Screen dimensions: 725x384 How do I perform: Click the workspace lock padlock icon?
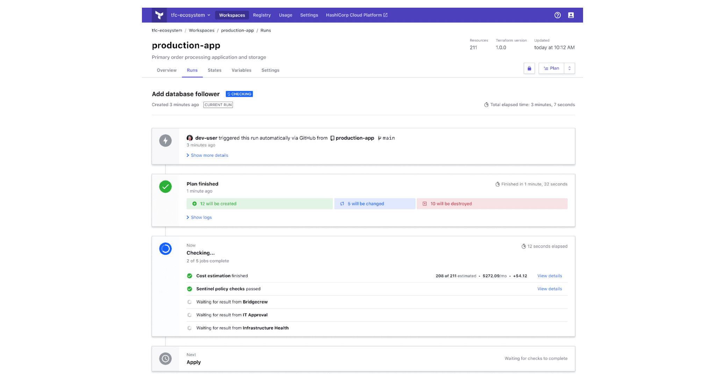[529, 68]
